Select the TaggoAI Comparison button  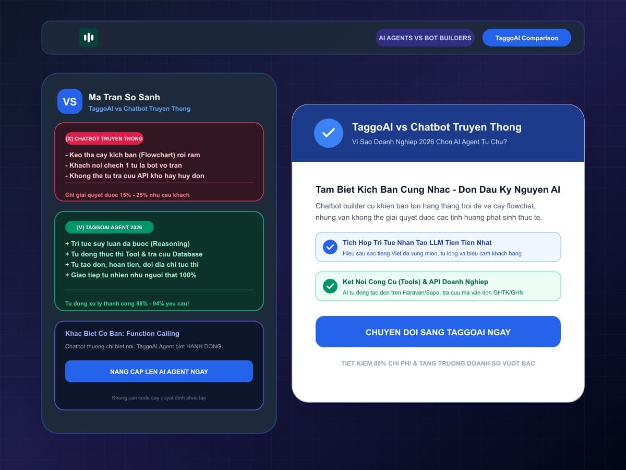(527, 38)
